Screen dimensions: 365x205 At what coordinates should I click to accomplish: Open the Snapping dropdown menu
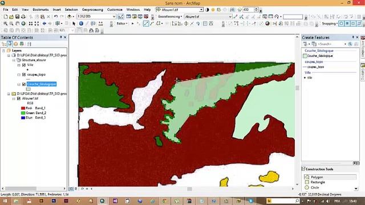click(x=330, y=24)
